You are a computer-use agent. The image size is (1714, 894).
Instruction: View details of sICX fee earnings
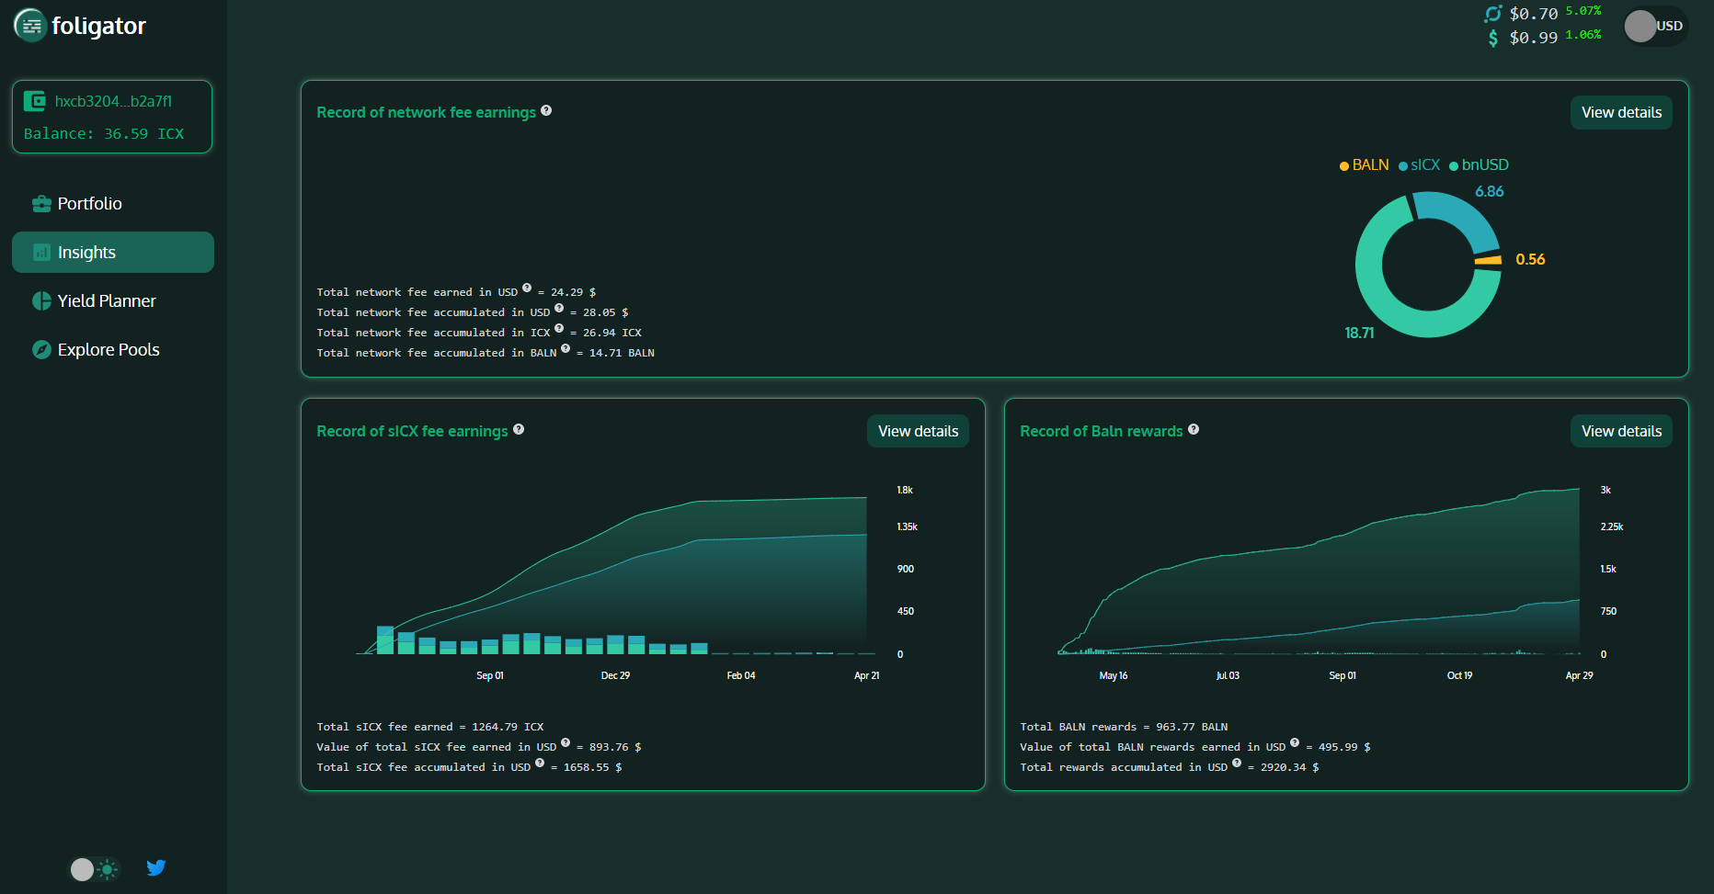(x=917, y=432)
